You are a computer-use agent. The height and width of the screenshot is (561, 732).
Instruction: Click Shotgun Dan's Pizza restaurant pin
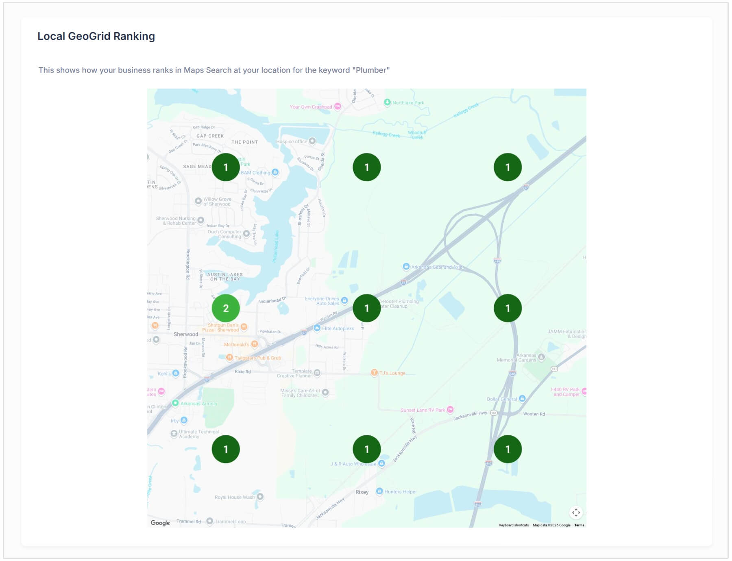pos(244,327)
